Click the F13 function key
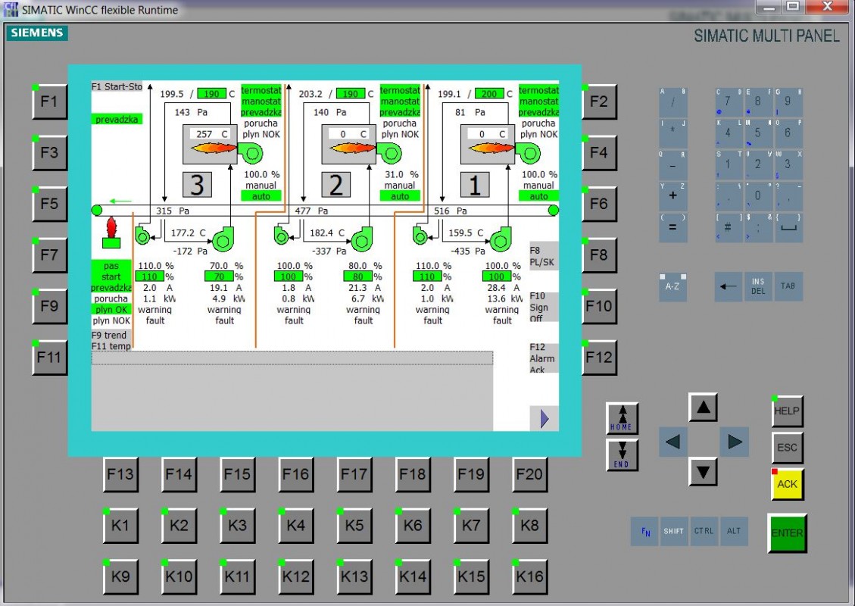The image size is (855, 606). point(120,474)
